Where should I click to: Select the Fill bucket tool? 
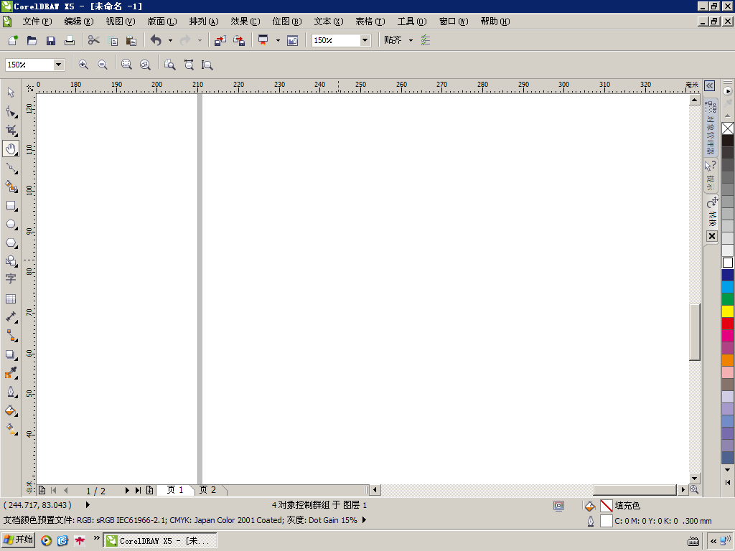tap(11, 410)
